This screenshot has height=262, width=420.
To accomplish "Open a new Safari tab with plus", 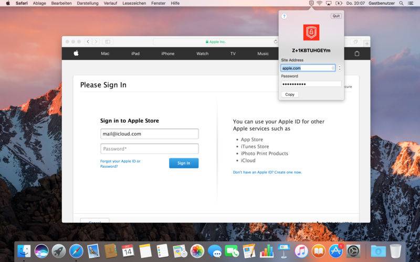I will pos(367,43).
